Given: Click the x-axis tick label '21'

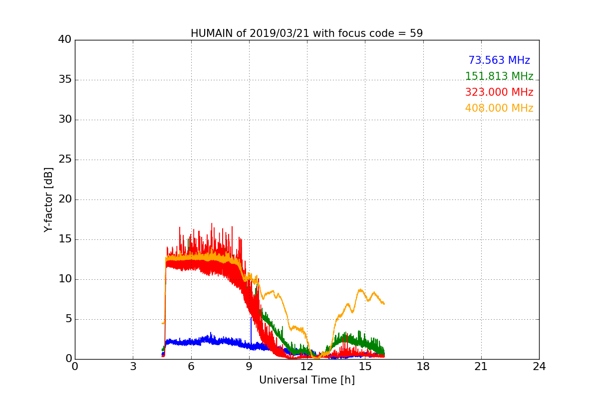Looking at the screenshot, I should pos(481,367).
